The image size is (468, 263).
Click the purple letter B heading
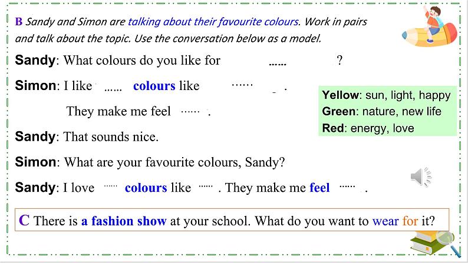pyautogui.click(x=19, y=21)
